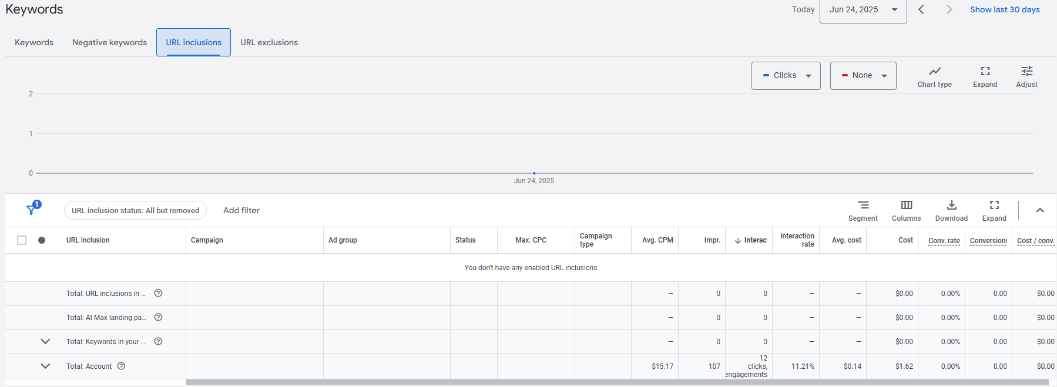Image resolution: width=1057 pixels, height=387 pixels.
Task: Sort by Interaction rate column header
Action: pyautogui.click(x=797, y=240)
